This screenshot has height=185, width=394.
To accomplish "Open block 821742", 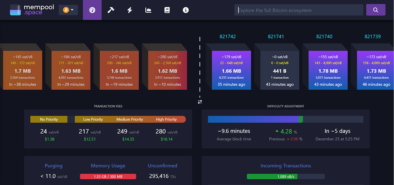I will (x=231, y=70).
